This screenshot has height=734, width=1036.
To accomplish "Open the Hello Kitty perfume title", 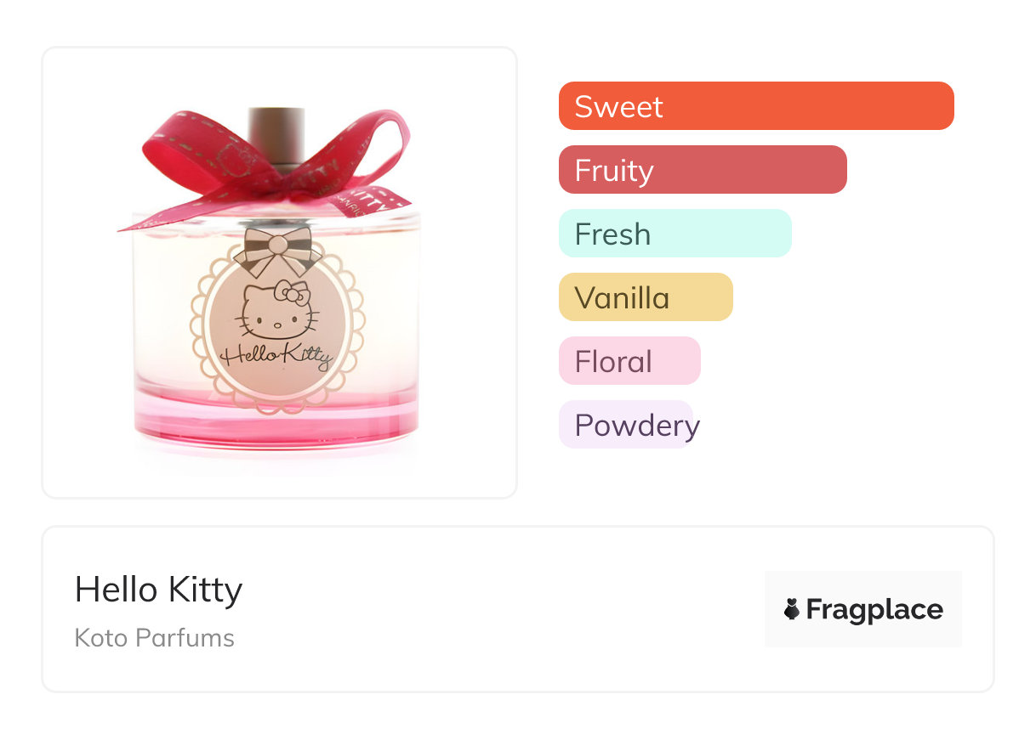I will [158, 590].
